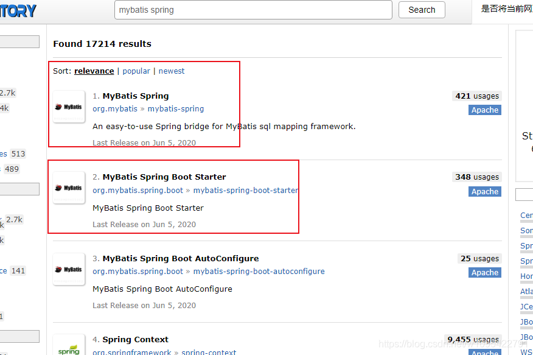
Task: Click the 25 usages badge
Action: coord(479,258)
